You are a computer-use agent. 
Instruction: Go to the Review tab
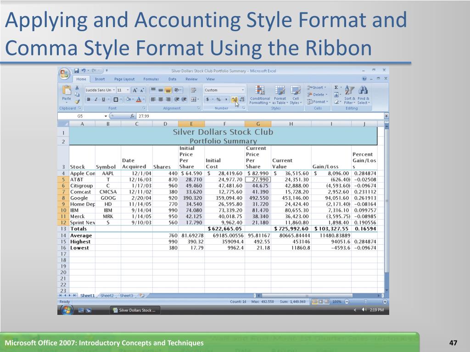[191, 79]
